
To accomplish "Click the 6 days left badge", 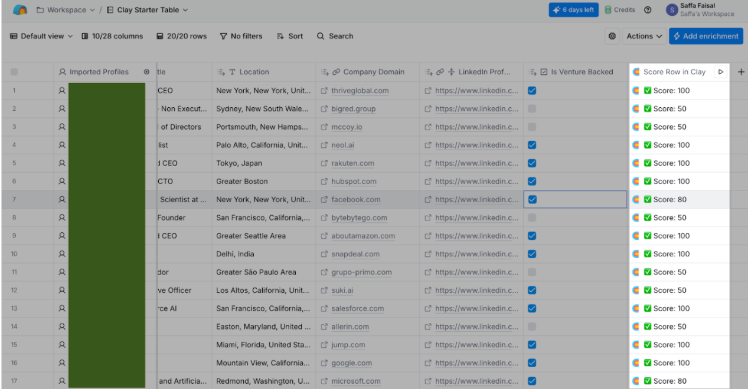I will (573, 10).
